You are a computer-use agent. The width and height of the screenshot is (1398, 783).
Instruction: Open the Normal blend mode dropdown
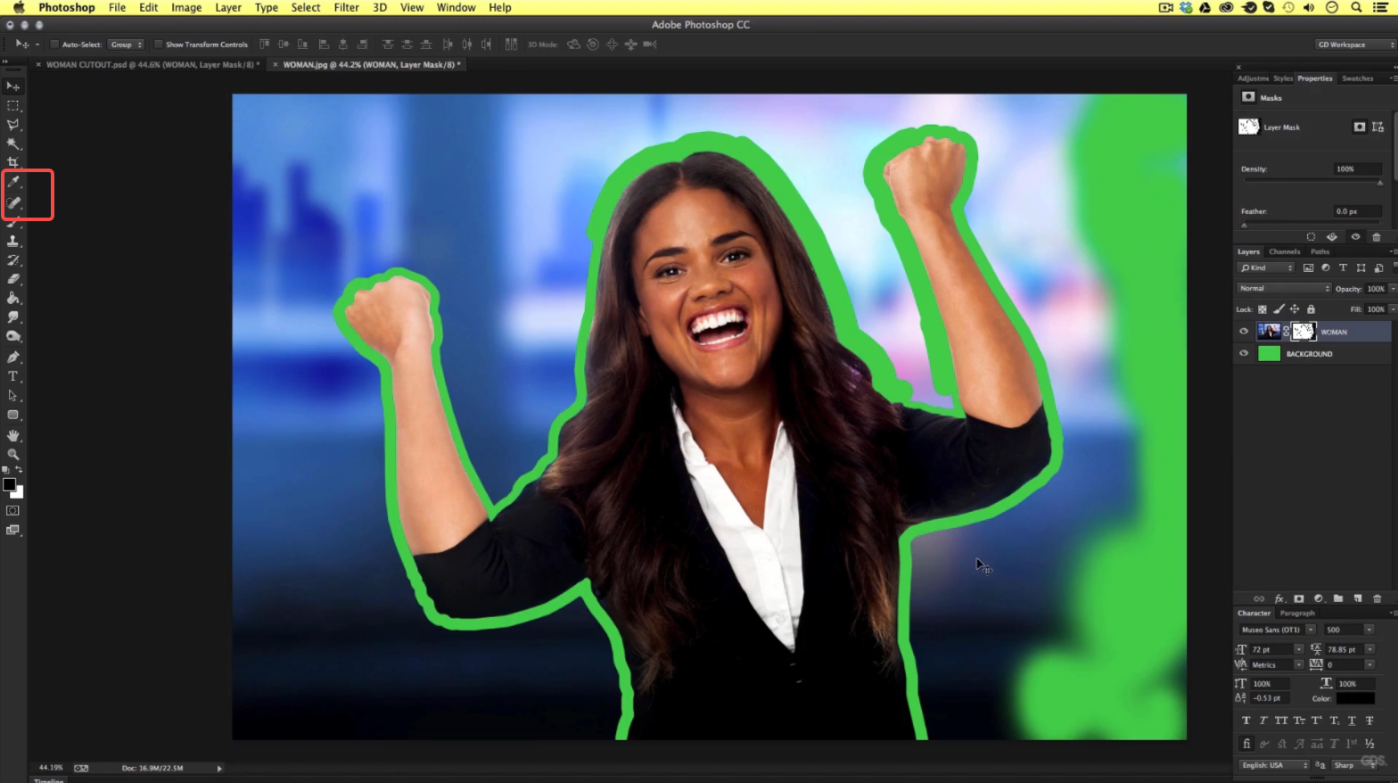[1284, 288]
